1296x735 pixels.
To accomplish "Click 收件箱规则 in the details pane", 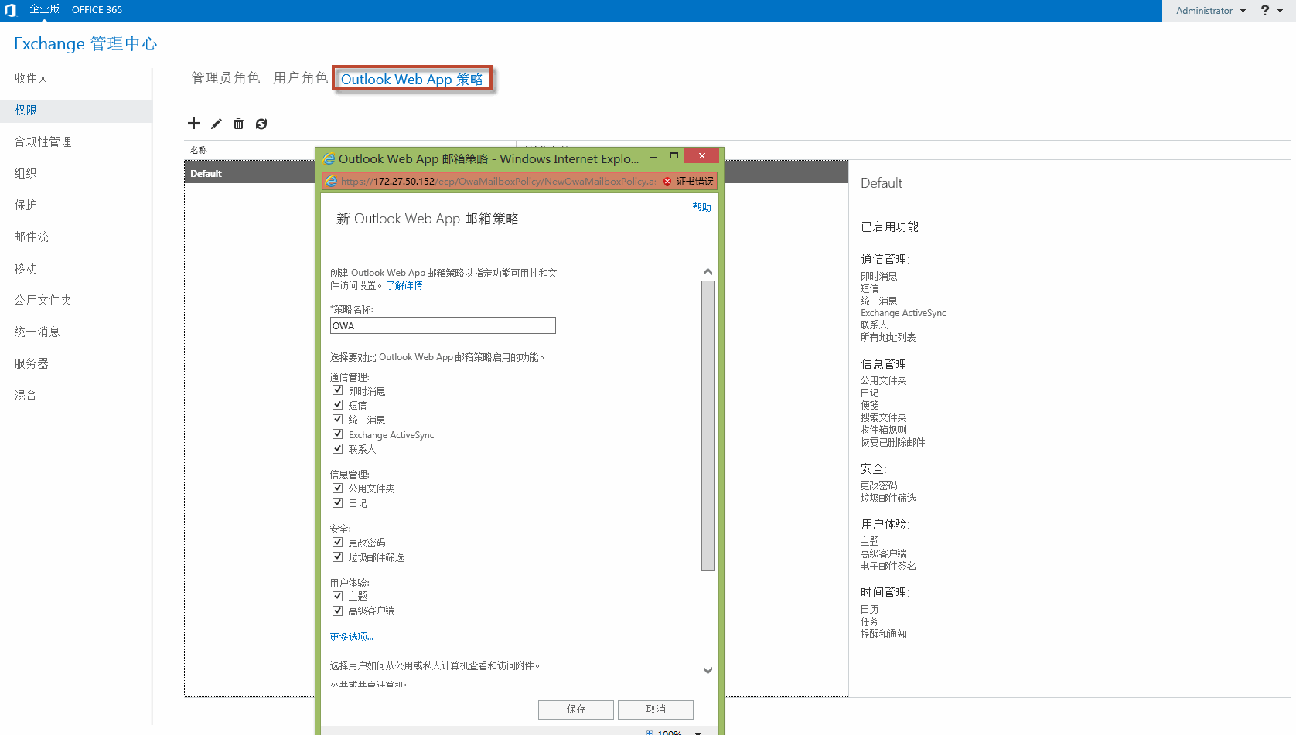I will [x=884, y=430].
